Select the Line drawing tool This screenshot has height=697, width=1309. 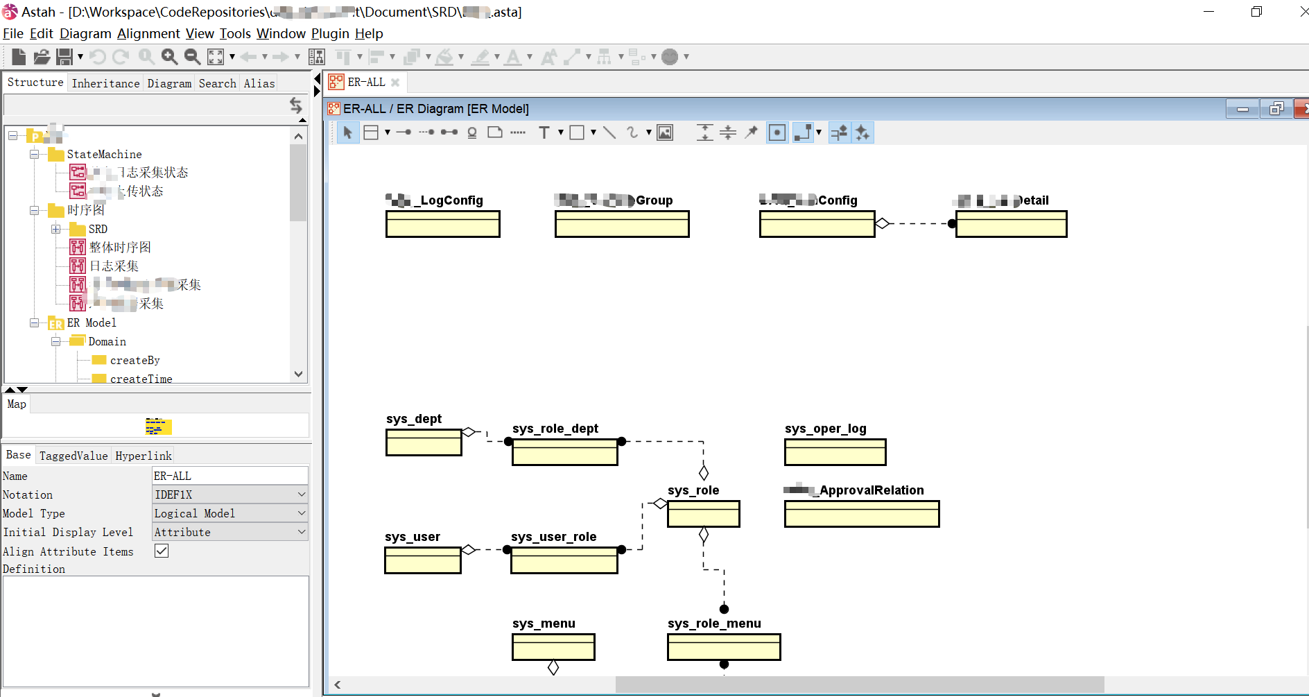(x=609, y=132)
